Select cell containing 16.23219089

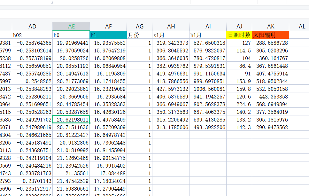pyautogui.click(x=108, y=89)
